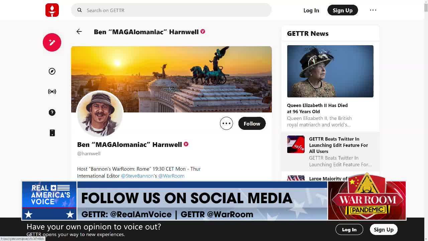The image size is (428, 241).
Task: Click the bottom banner Sign Up button
Action: 384,230
